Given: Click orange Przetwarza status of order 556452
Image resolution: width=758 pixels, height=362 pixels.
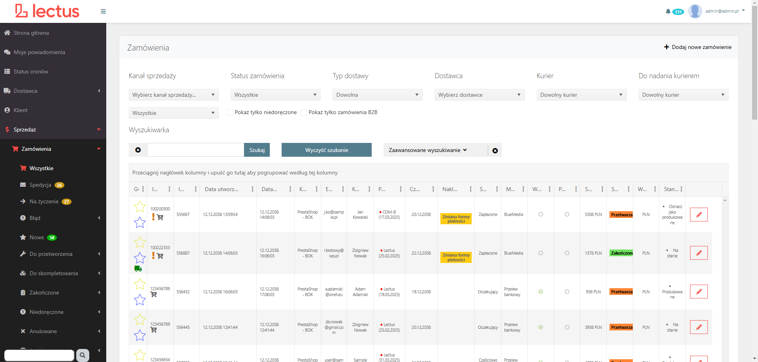Looking at the screenshot, I should [x=621, y=292].
